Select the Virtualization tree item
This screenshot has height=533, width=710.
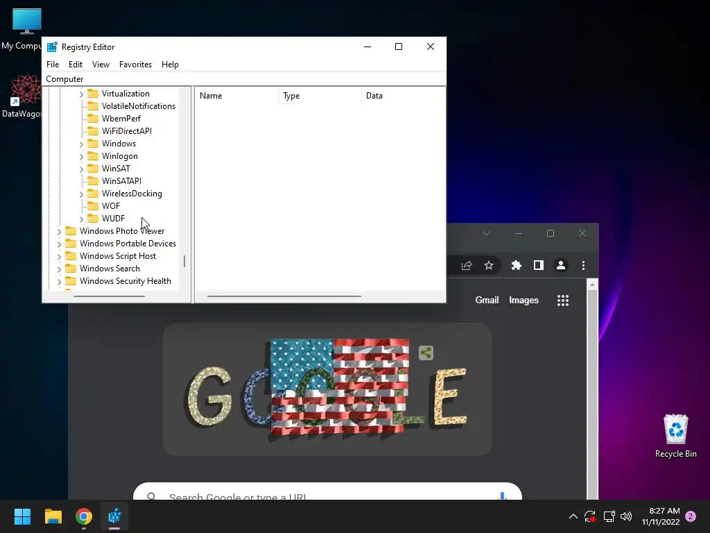pos(125,94)
